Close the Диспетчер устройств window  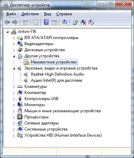[x=123, y=4]
